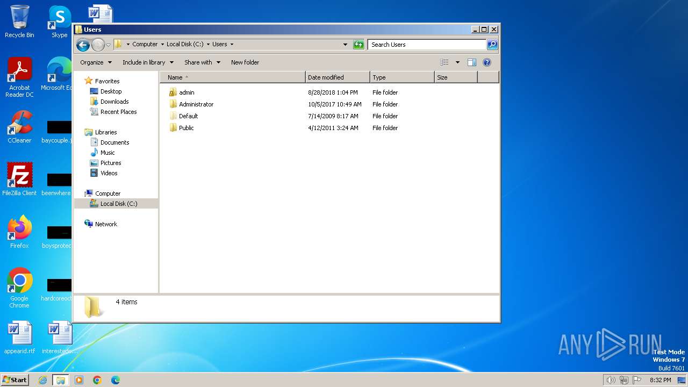Image resolution: width=688 pixels, height=387 pixels.
Task: Click the CCleaner desktop icon
Action: 19,127
